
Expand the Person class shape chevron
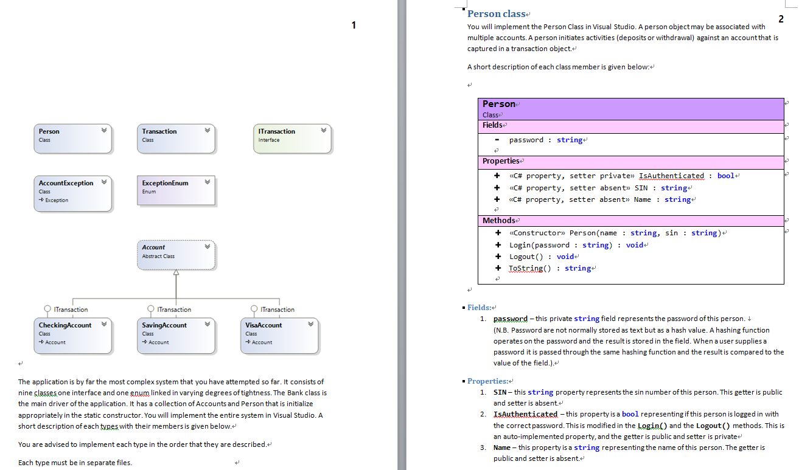pyautogui.click(x=103, y=130)
